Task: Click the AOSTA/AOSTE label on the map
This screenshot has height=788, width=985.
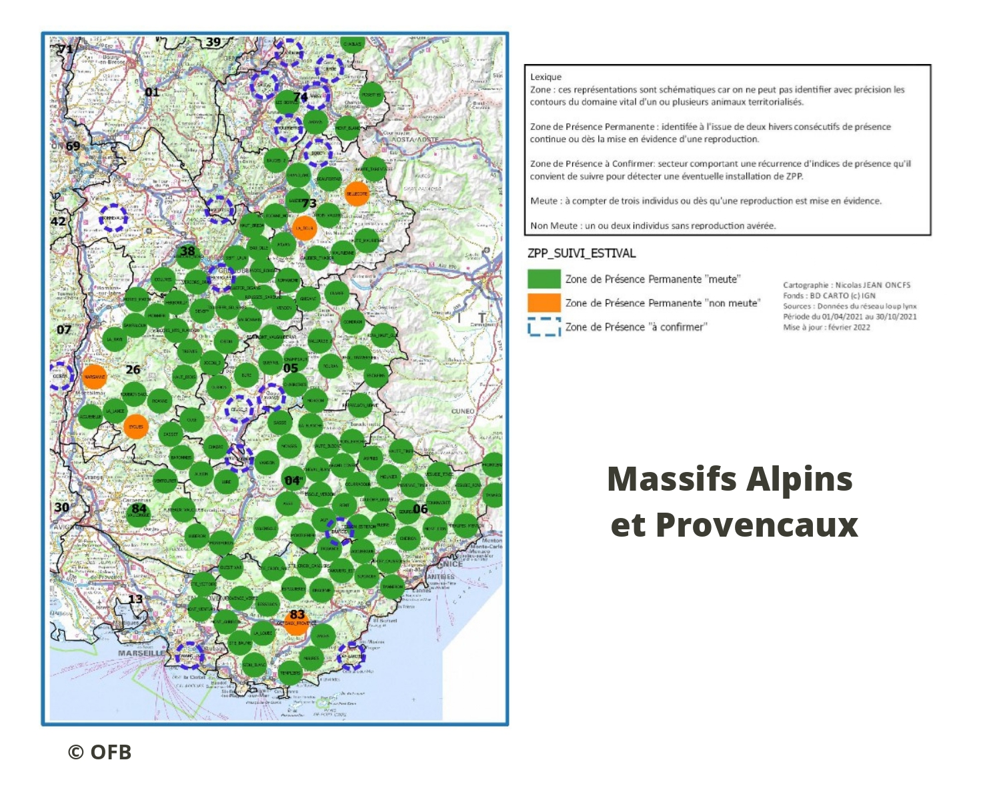Action: click(x=416, y=140)
